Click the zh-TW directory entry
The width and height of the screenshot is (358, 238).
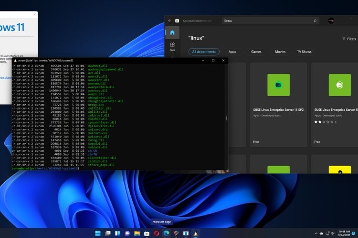(93, 154)
